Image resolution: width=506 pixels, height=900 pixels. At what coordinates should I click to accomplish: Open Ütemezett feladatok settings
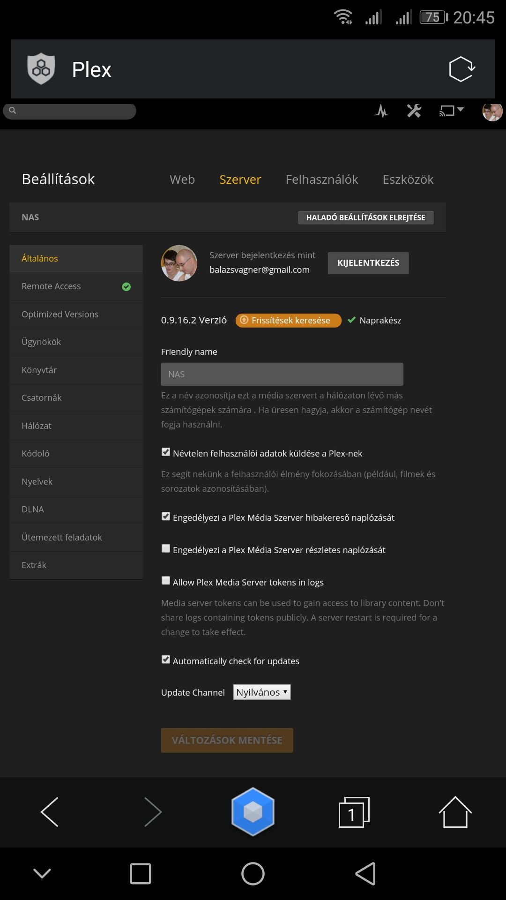tap(76, 537)
